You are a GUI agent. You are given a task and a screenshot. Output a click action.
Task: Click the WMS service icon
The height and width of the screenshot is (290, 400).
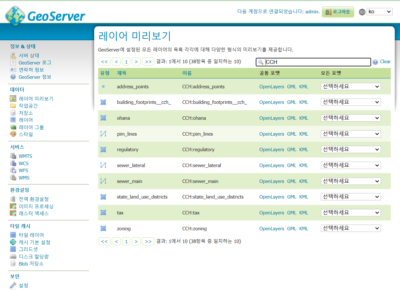click(13, 178)
